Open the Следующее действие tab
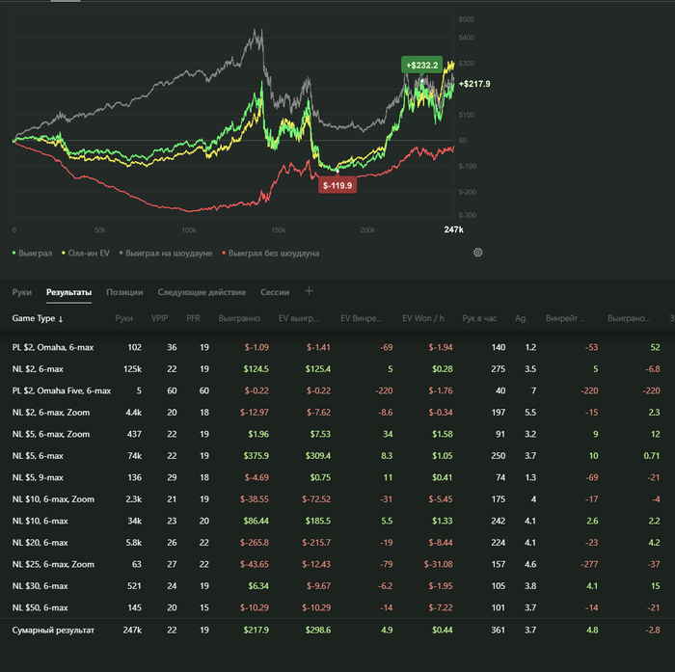 pyautogui.click(x=202, y=292)
